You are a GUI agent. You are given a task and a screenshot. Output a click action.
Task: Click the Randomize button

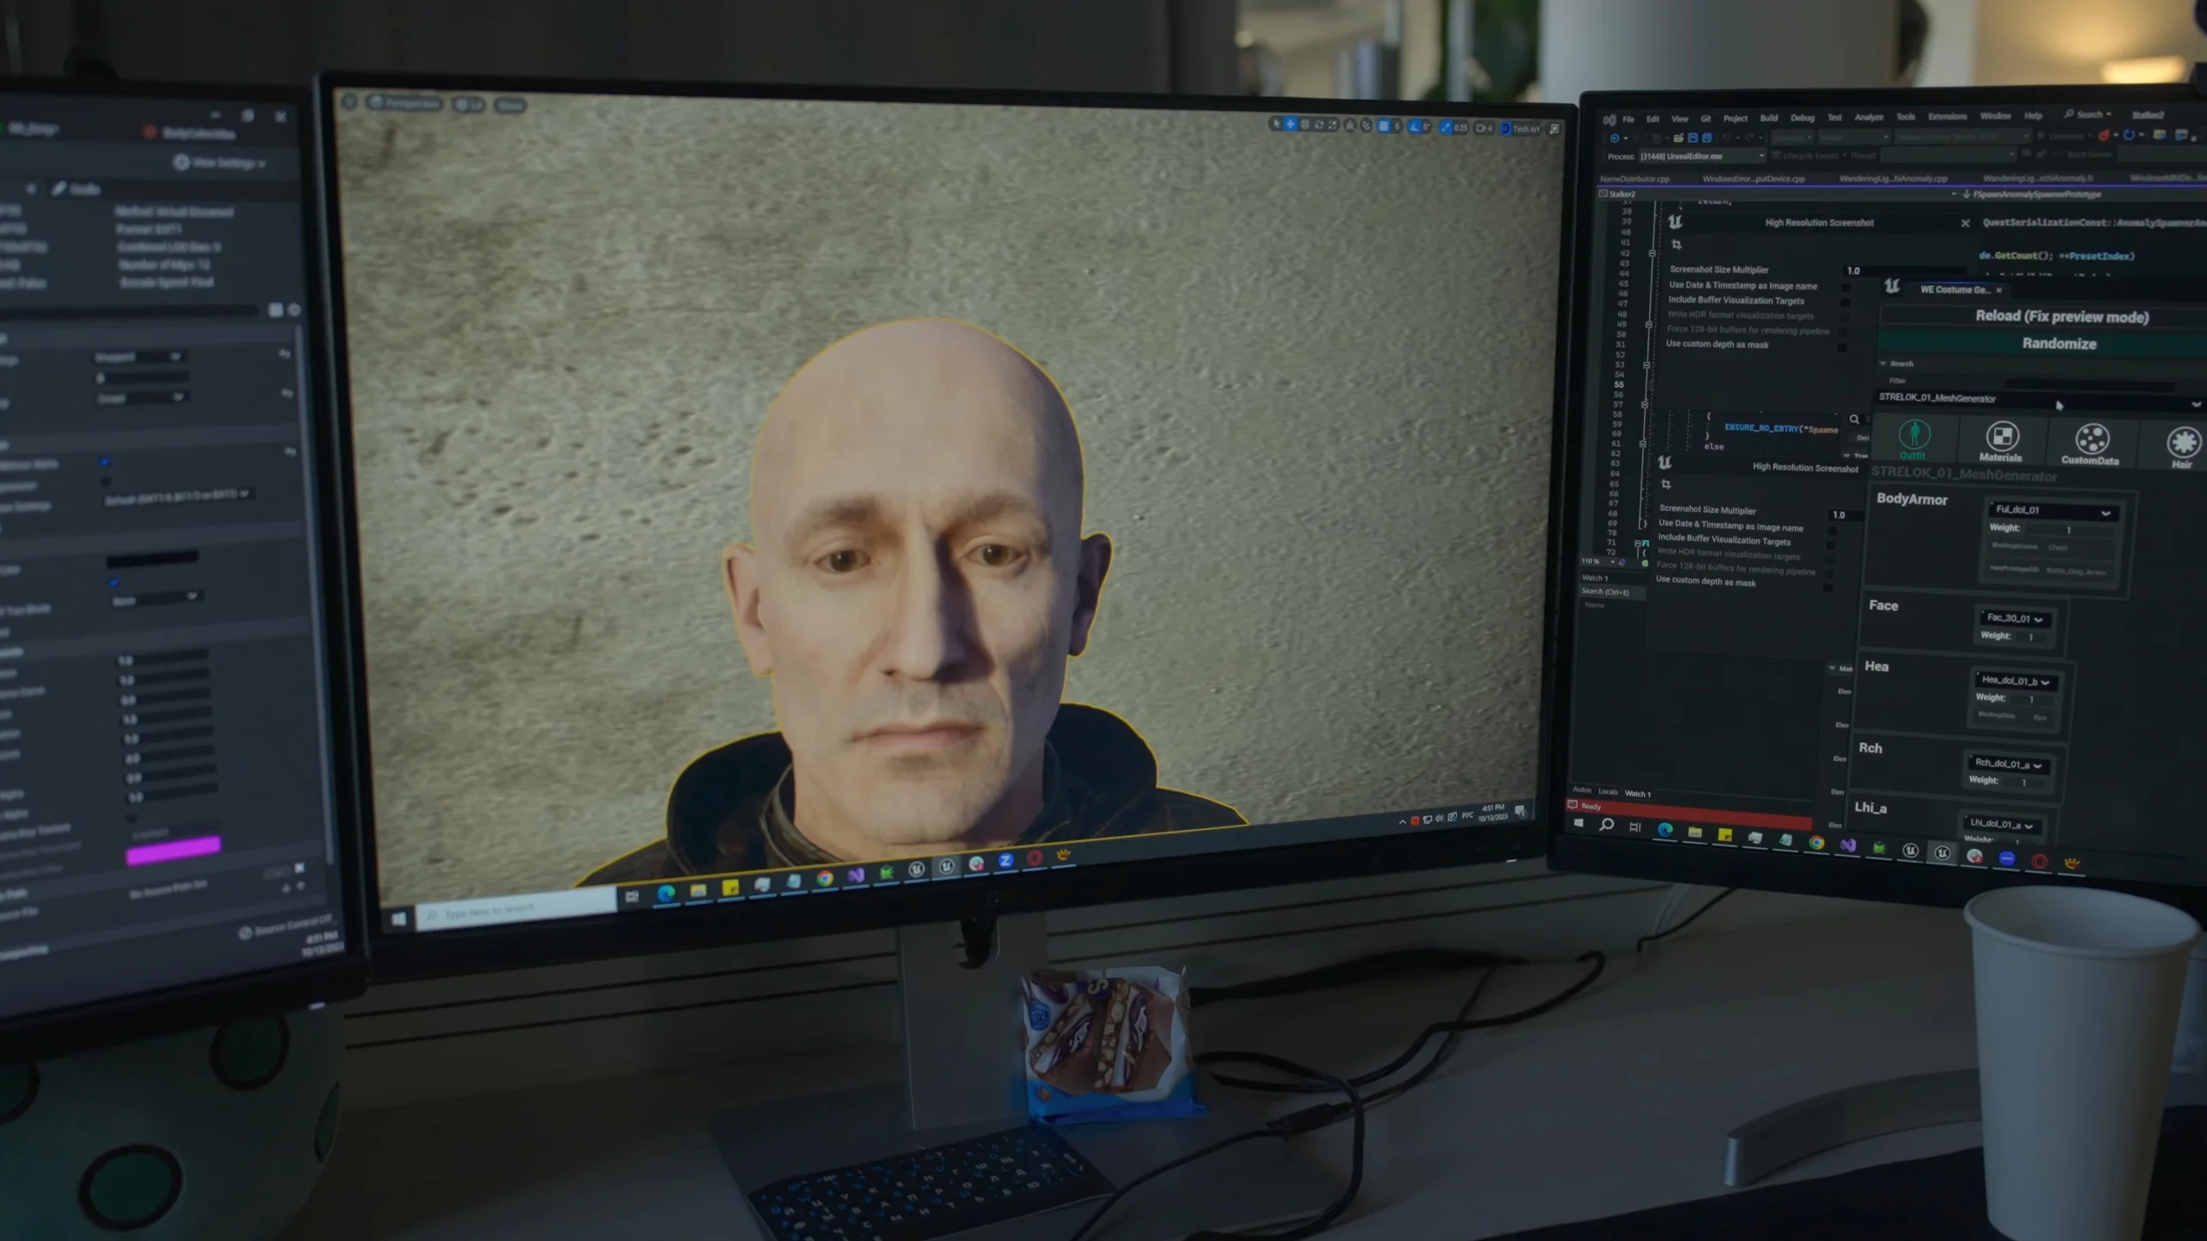coord(2059,344)
